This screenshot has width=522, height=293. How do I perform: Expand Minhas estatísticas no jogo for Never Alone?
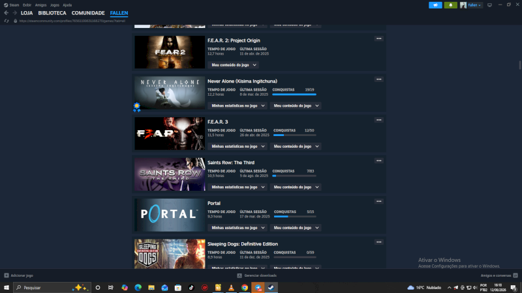(238, 105)
